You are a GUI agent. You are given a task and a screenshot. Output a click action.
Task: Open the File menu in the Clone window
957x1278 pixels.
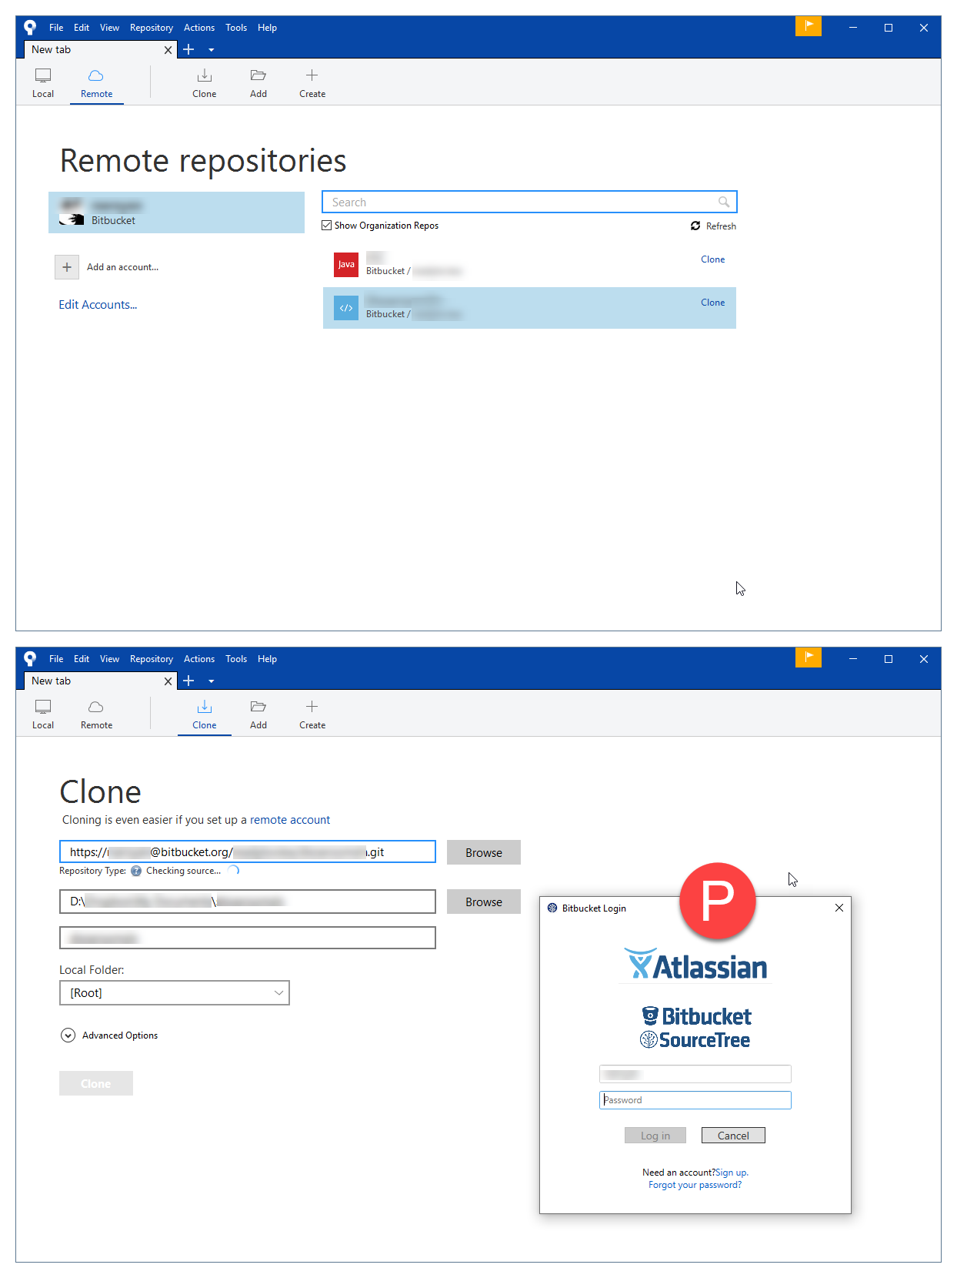tap(56, 659)
